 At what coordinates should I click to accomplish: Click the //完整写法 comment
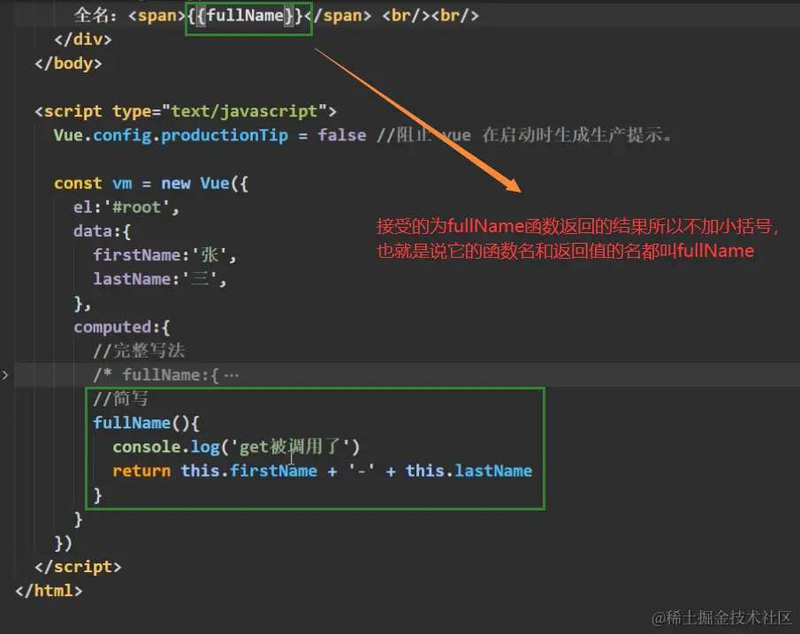tap(139, 351)
